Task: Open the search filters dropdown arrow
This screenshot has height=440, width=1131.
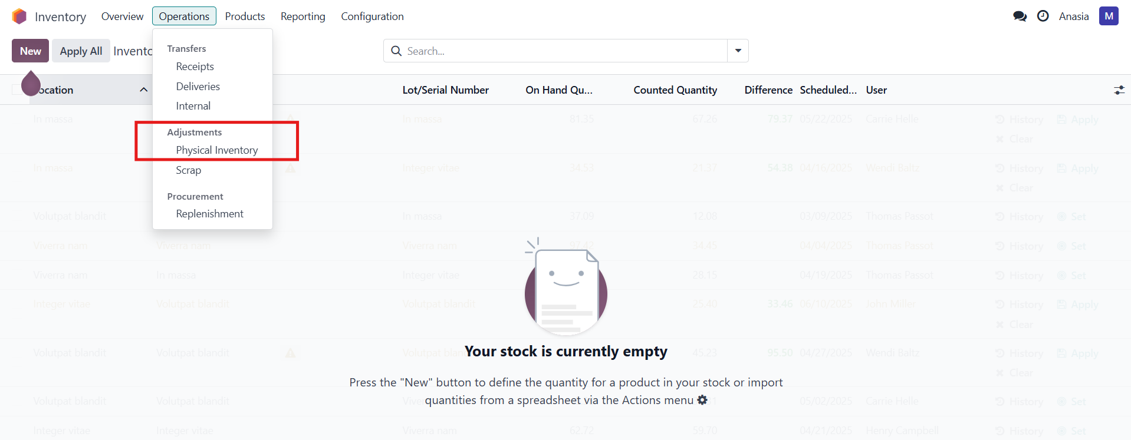Action: coord(737,51)
